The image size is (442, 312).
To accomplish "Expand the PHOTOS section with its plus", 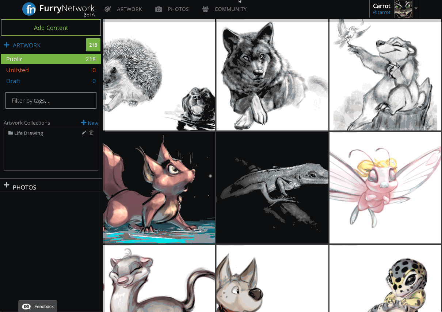I will pos(7,185).
